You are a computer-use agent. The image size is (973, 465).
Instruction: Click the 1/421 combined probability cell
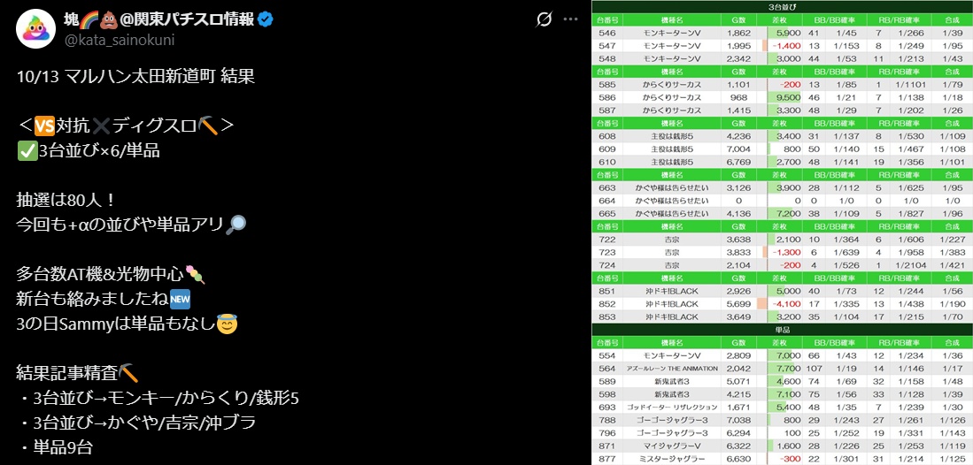[953, 265]
